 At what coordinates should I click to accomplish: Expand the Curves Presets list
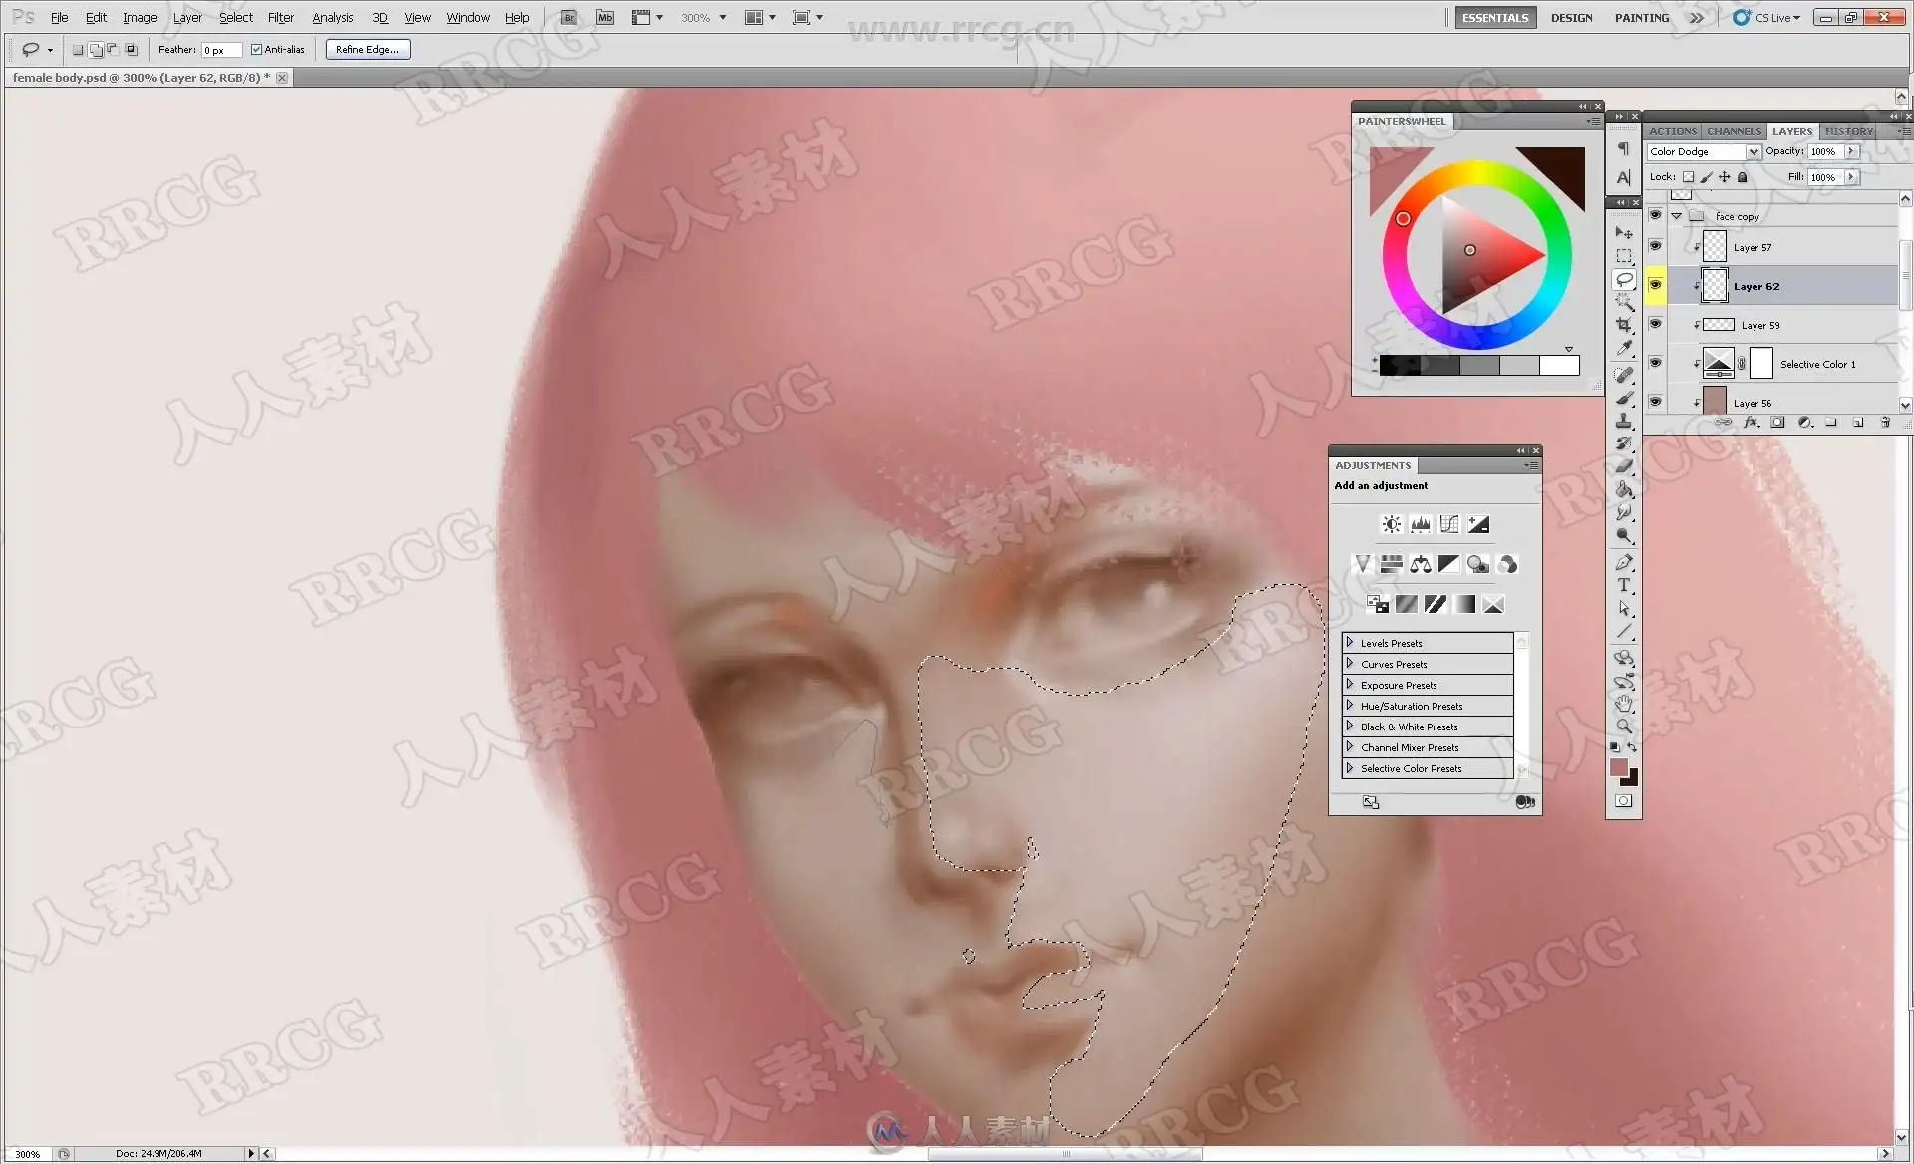tap(1350, 664)
